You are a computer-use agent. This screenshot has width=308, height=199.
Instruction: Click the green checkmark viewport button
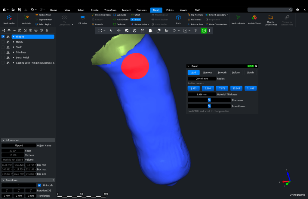[x=204, y=31]
